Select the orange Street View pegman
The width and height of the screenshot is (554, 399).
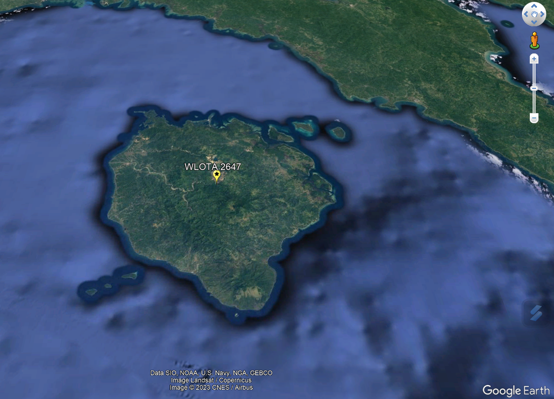[534, 40]
